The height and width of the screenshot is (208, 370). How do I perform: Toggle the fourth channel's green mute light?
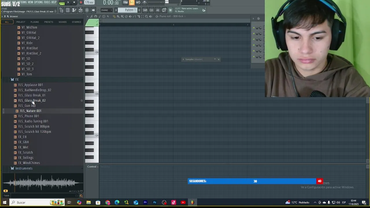[254, 45]
